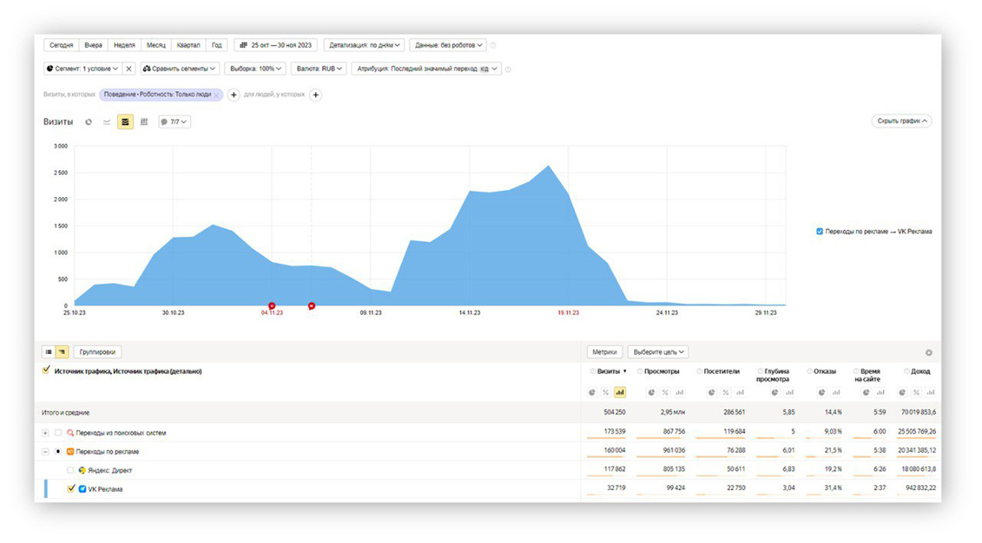The width and height of the screenshot is (982, 543).
Task: Select the Квартал period tab
Action: (x=188, y=45)
